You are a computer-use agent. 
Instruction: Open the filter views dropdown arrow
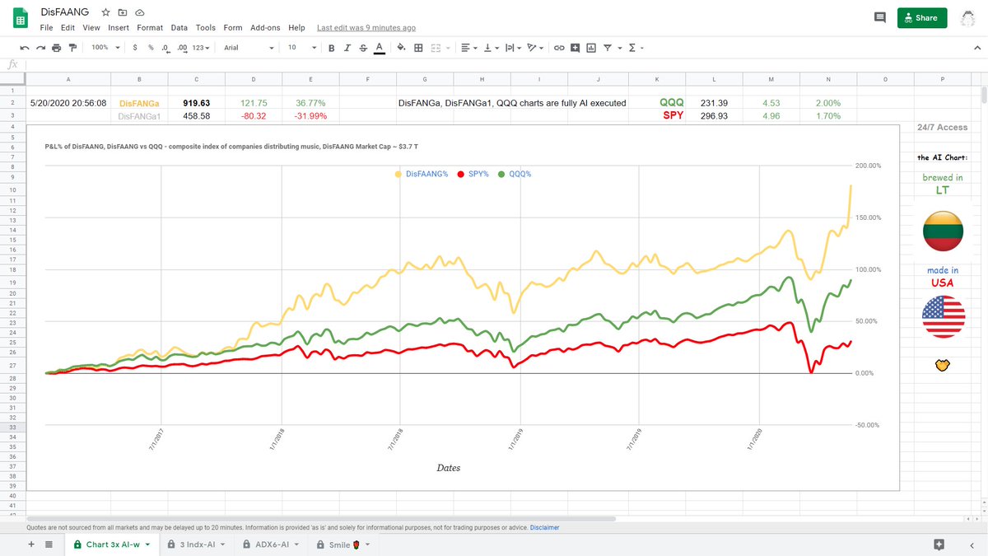pos(619,48)
